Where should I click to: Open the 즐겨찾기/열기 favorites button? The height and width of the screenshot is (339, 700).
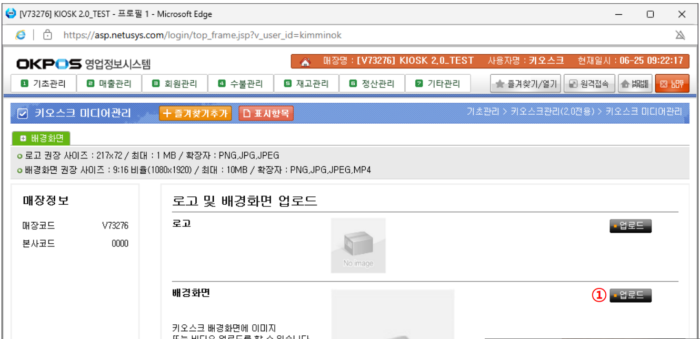(526, 84)
